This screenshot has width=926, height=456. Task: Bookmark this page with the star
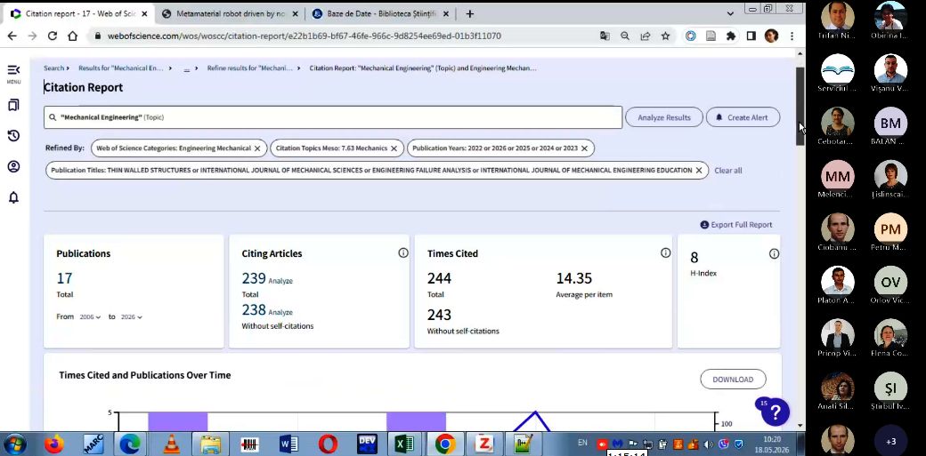[x=666, y=36]
